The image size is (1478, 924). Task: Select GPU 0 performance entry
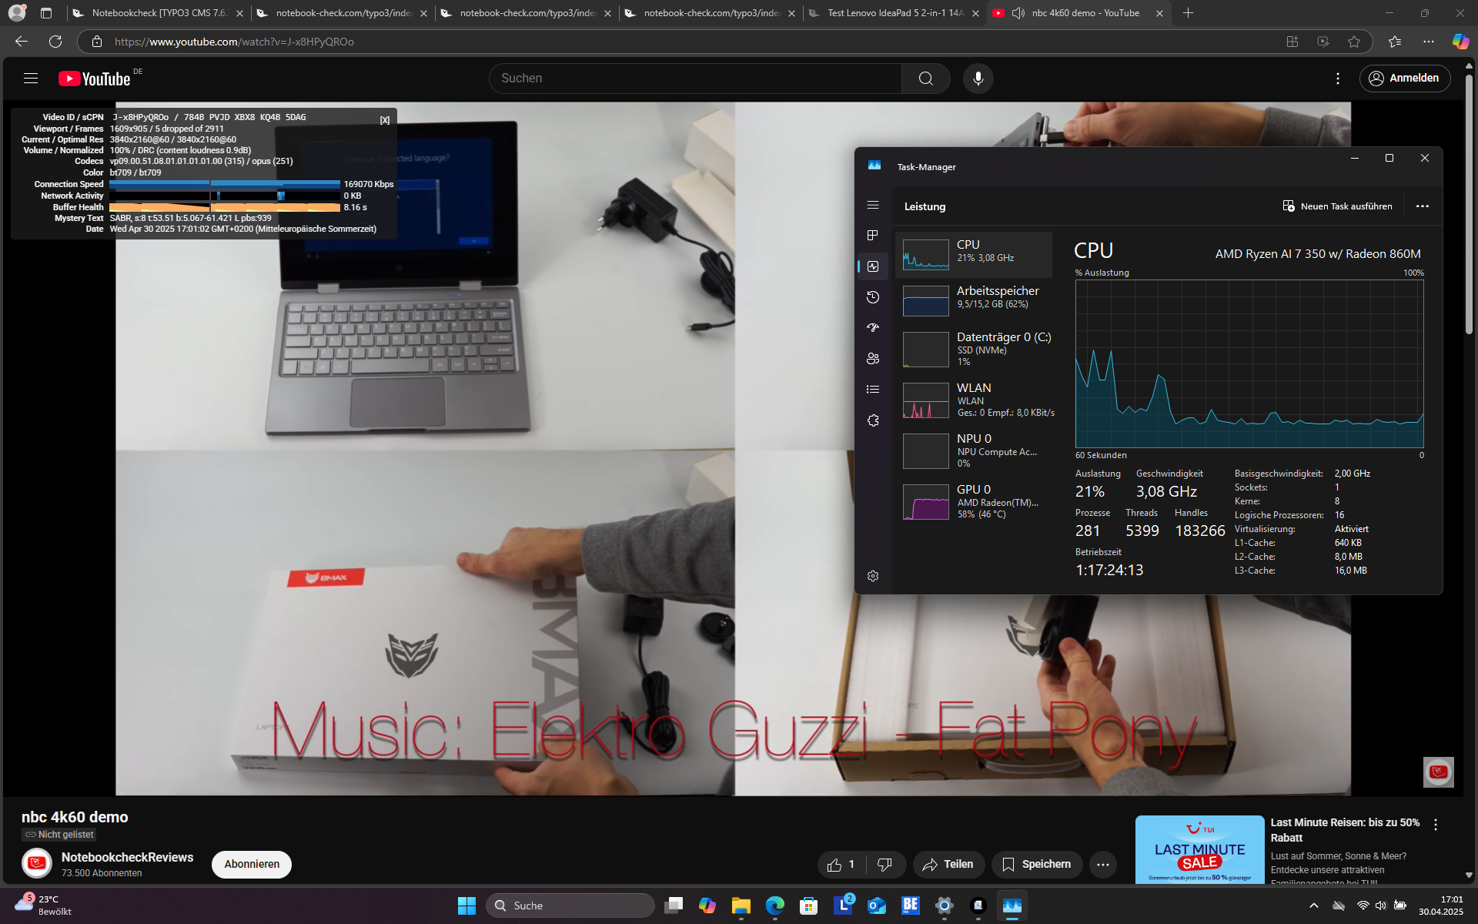974,502
